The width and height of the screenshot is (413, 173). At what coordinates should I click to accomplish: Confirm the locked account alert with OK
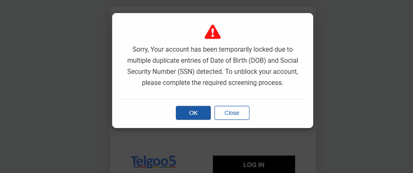193,113
